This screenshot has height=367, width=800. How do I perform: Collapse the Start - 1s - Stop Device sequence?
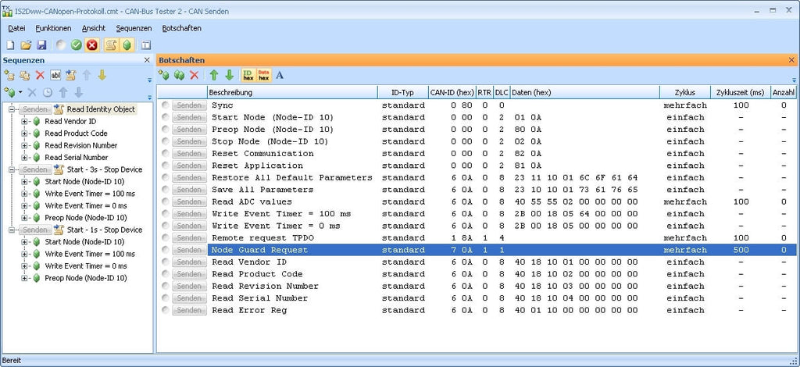point(12,230)
